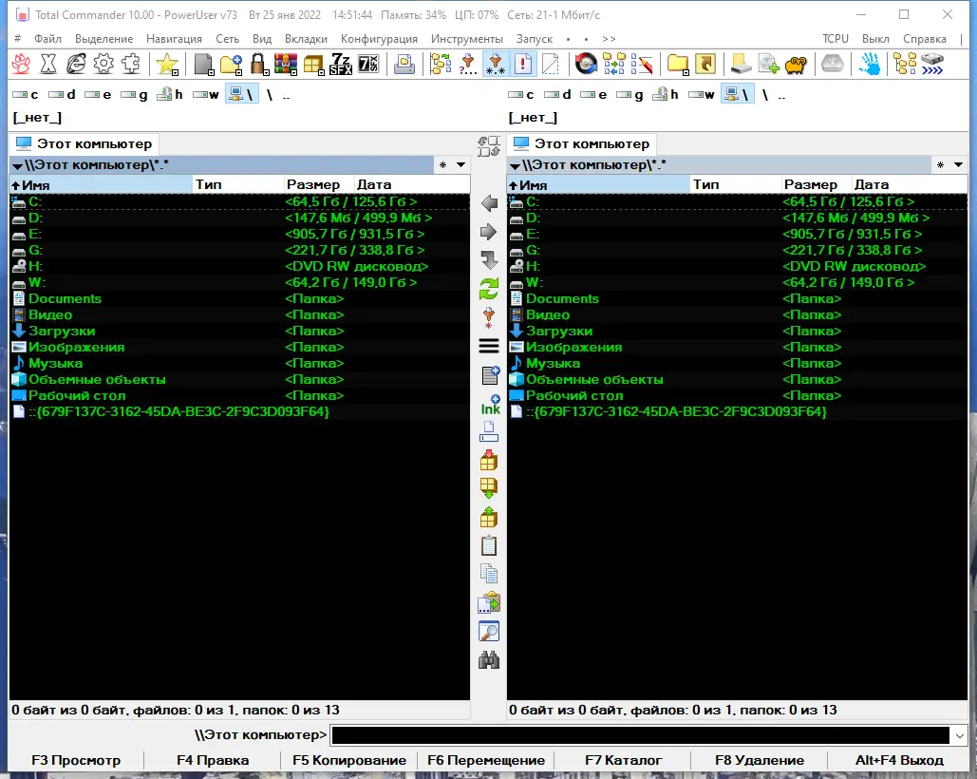Select drive d in left drive bar
The image size is (977, 779).
(63, 95)
